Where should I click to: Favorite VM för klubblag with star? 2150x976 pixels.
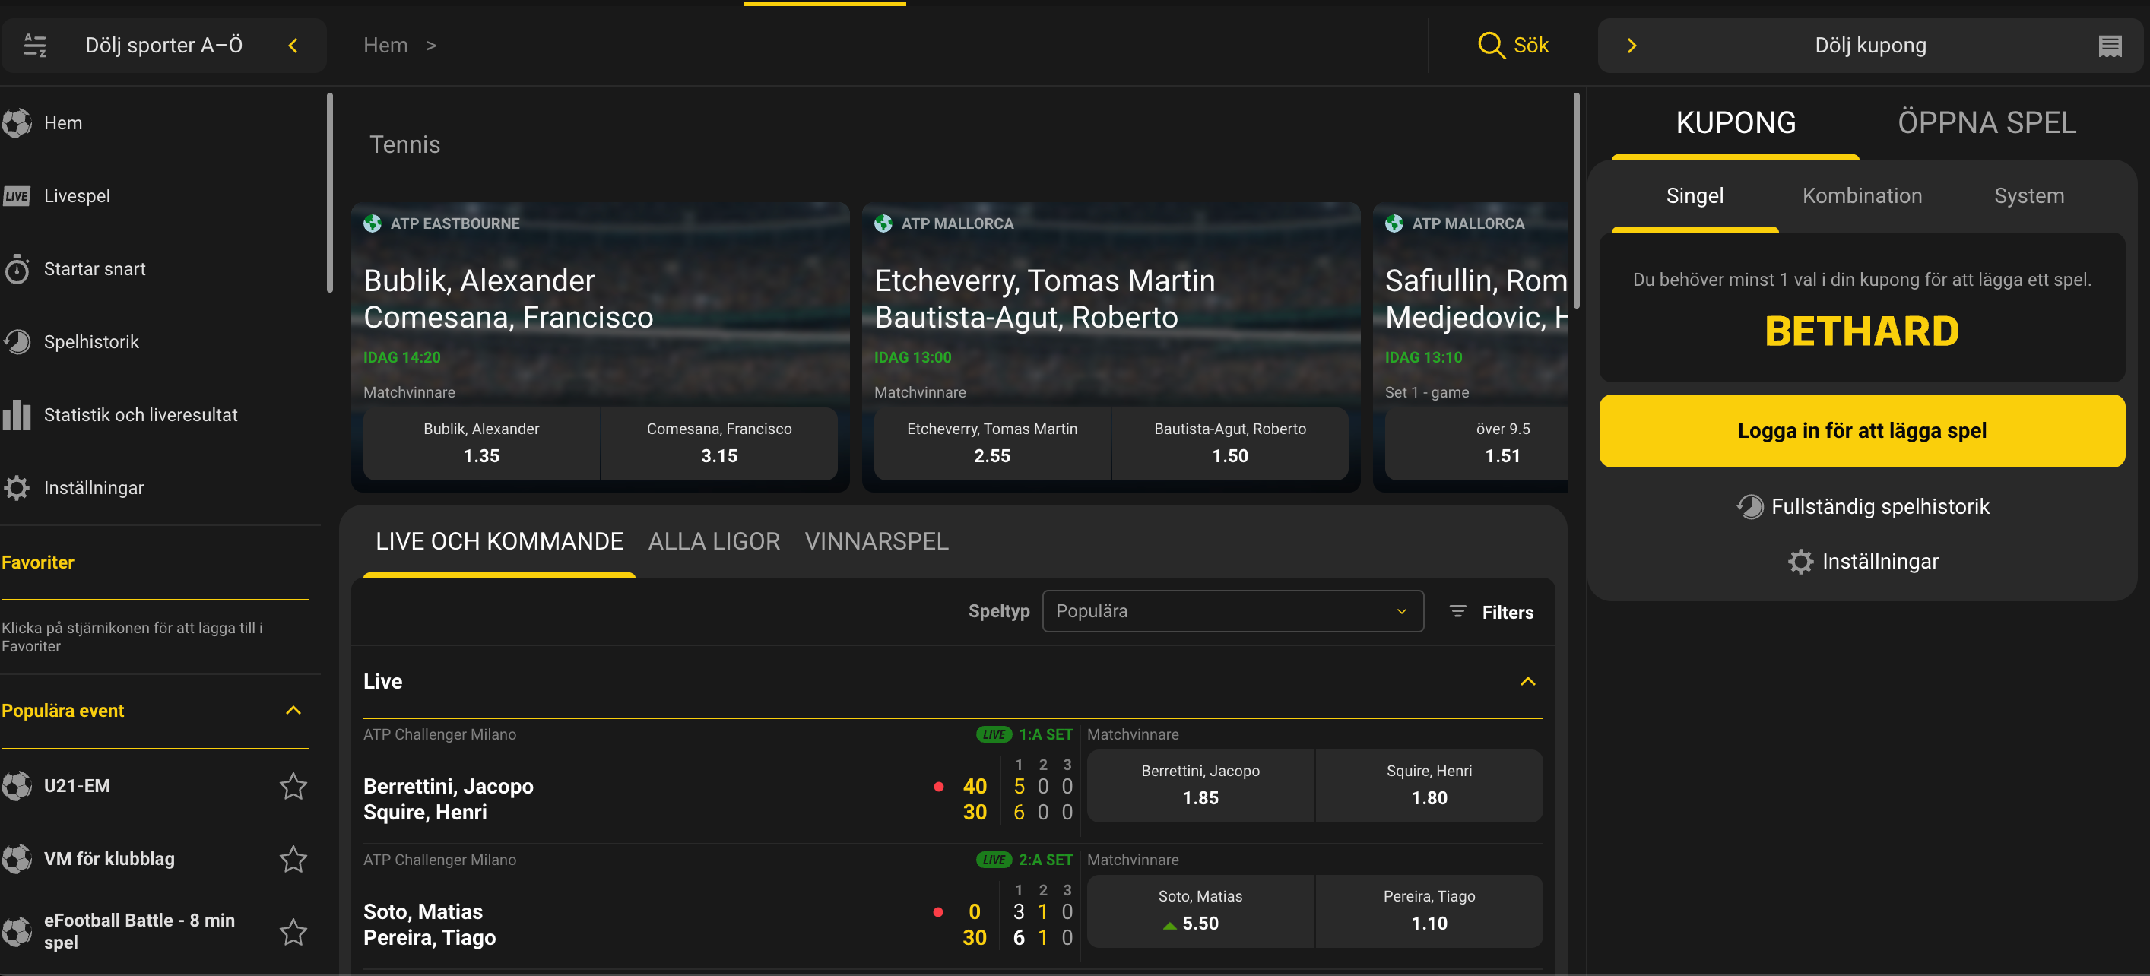point(293,858)
